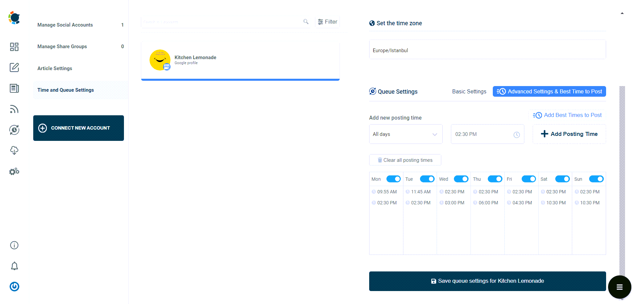Click the cloud import icon
This screenshot has height=304, width=638.
[14, 150]
